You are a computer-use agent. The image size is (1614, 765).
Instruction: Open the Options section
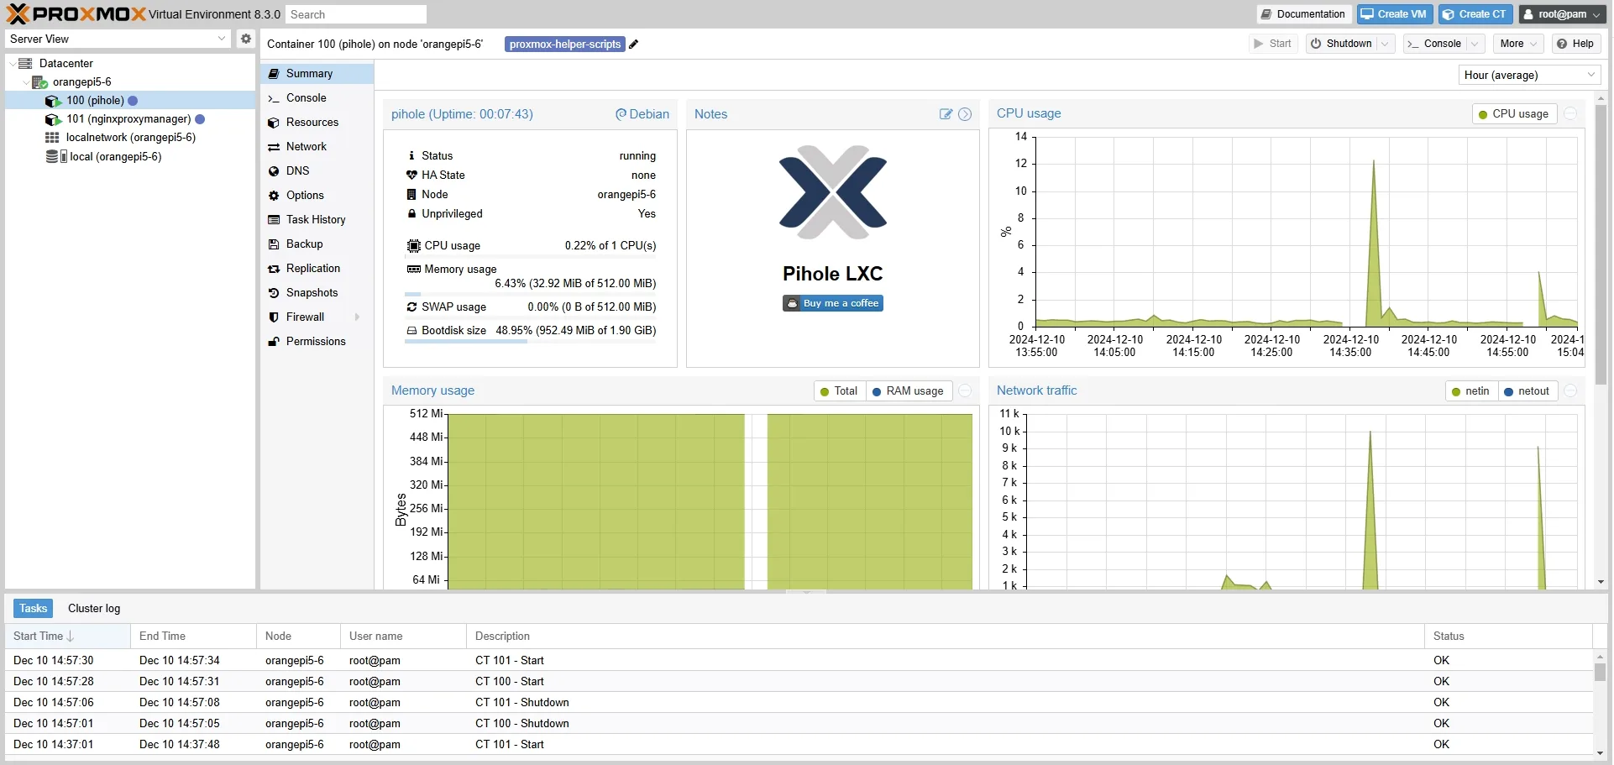(317, 196)
